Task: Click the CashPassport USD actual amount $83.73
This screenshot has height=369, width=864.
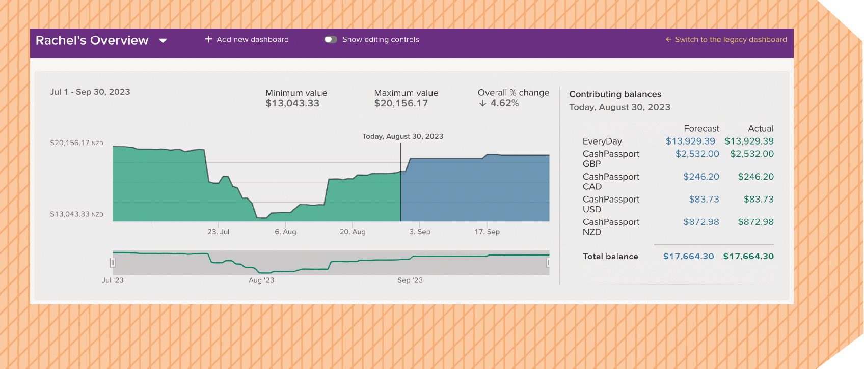Action: click(x=758, y=200)
